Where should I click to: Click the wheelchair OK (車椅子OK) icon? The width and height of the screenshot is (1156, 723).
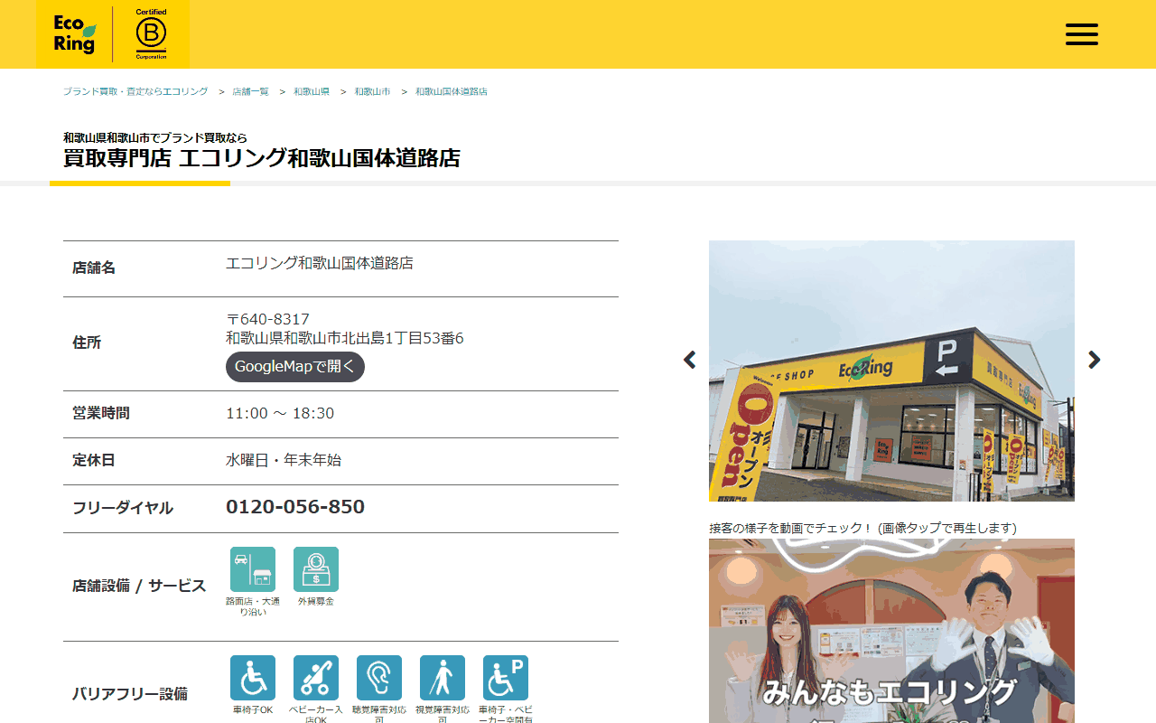point(253,678)
